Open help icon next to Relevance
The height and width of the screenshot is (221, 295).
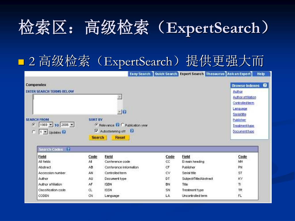click(x=118, y=125)
